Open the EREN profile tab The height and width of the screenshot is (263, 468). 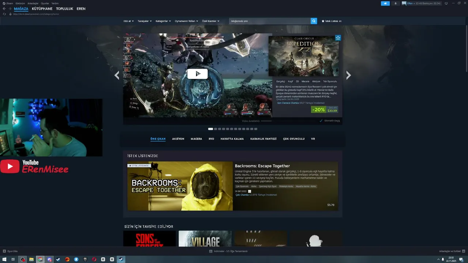pyautogui.click(x=81, y=9)
